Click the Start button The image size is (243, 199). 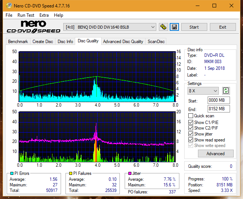coord(194,27)
